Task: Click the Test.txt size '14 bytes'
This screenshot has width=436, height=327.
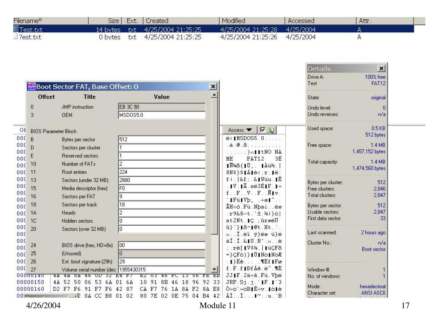Action: coord(108,29)
